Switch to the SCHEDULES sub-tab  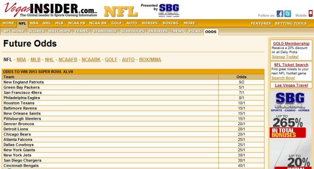(x=132, y=31)
